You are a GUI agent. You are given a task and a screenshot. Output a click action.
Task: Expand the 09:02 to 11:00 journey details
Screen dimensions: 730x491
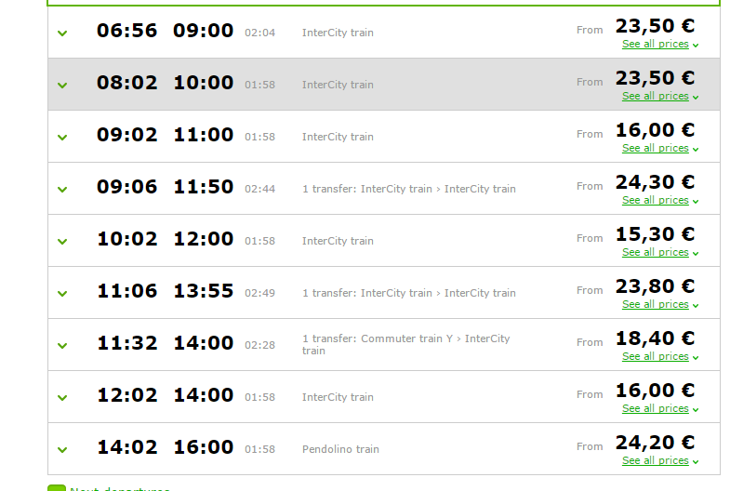pos(62,138)
